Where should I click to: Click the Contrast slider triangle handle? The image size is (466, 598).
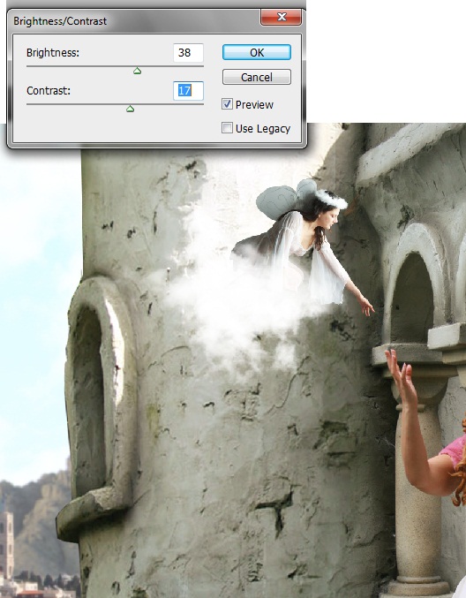[130, 109]
